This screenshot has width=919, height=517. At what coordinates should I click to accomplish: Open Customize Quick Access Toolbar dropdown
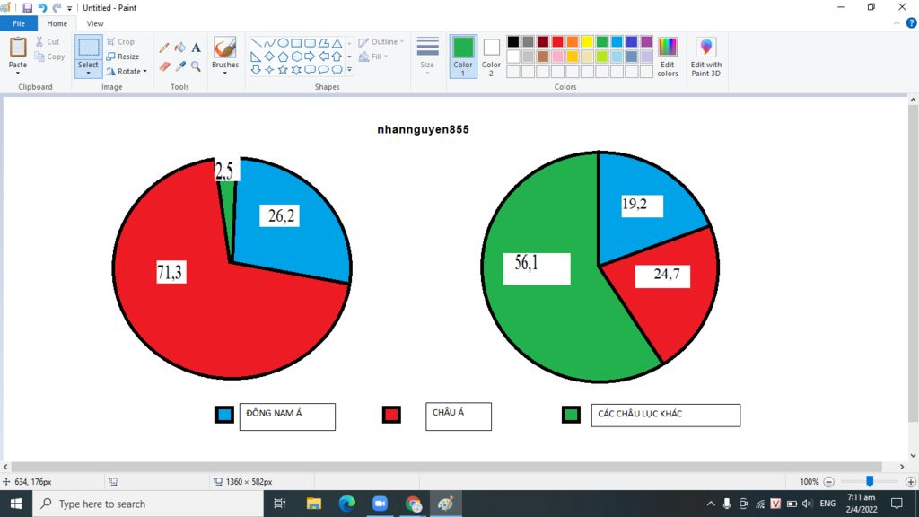[70, 8]
